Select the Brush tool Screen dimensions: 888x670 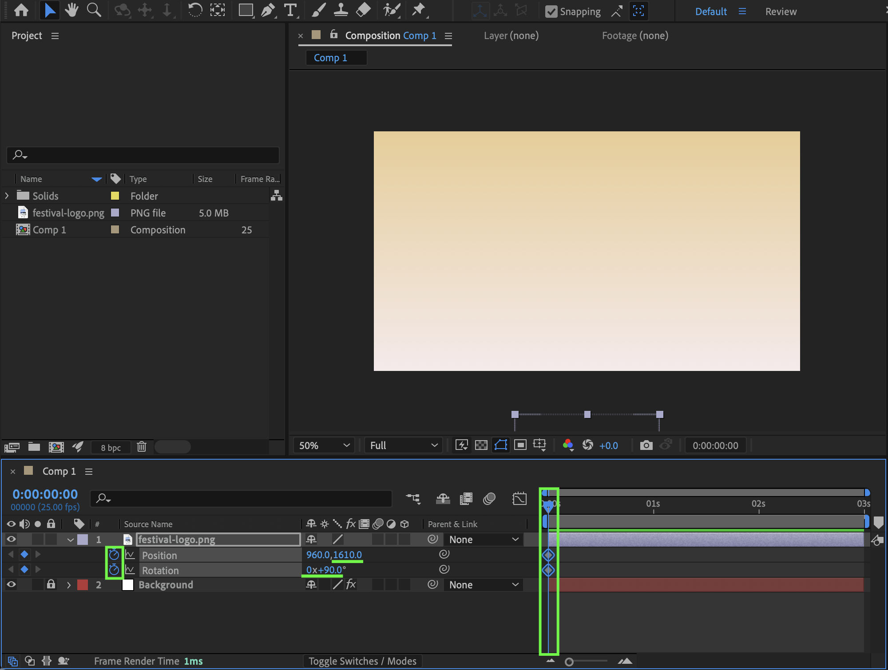click(318, 10)
